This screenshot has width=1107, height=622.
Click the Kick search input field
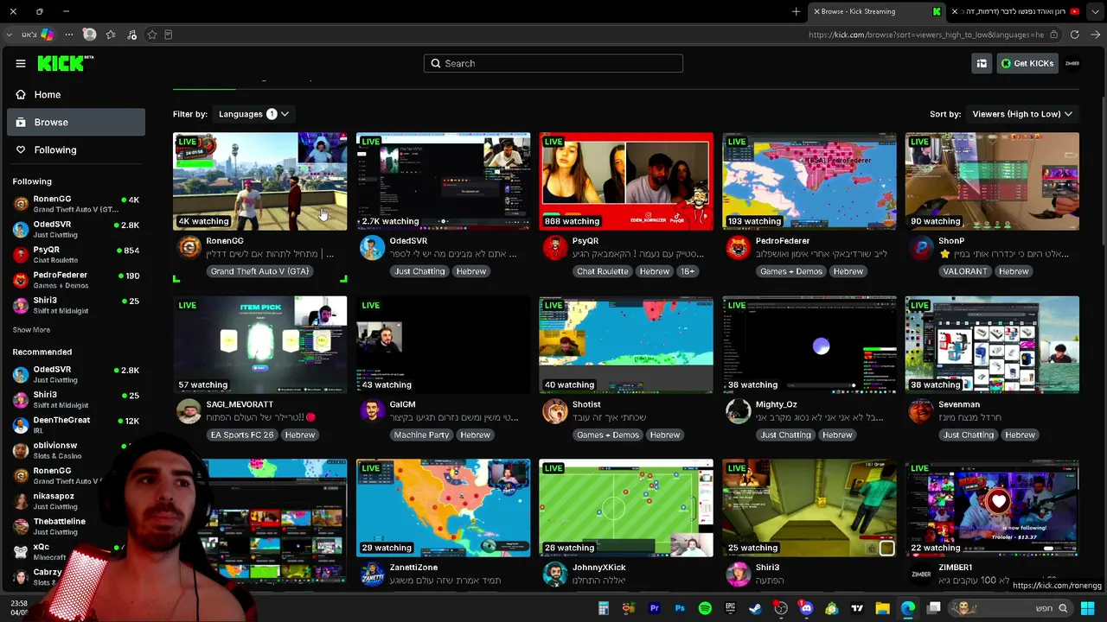point(553,63)
